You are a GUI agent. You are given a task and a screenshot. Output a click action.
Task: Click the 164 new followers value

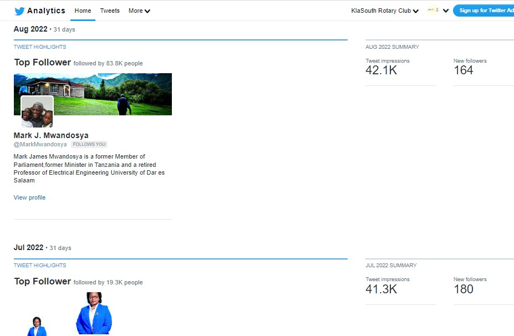463,70
